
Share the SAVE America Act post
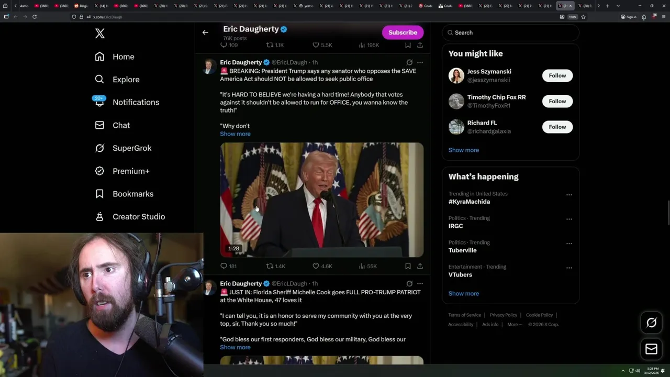pos(420,266)
